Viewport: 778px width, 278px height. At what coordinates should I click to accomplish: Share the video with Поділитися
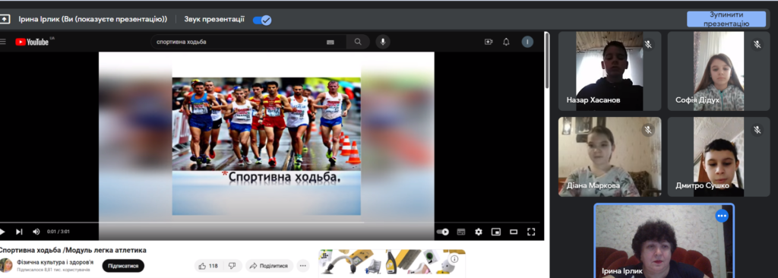point(270,266)
